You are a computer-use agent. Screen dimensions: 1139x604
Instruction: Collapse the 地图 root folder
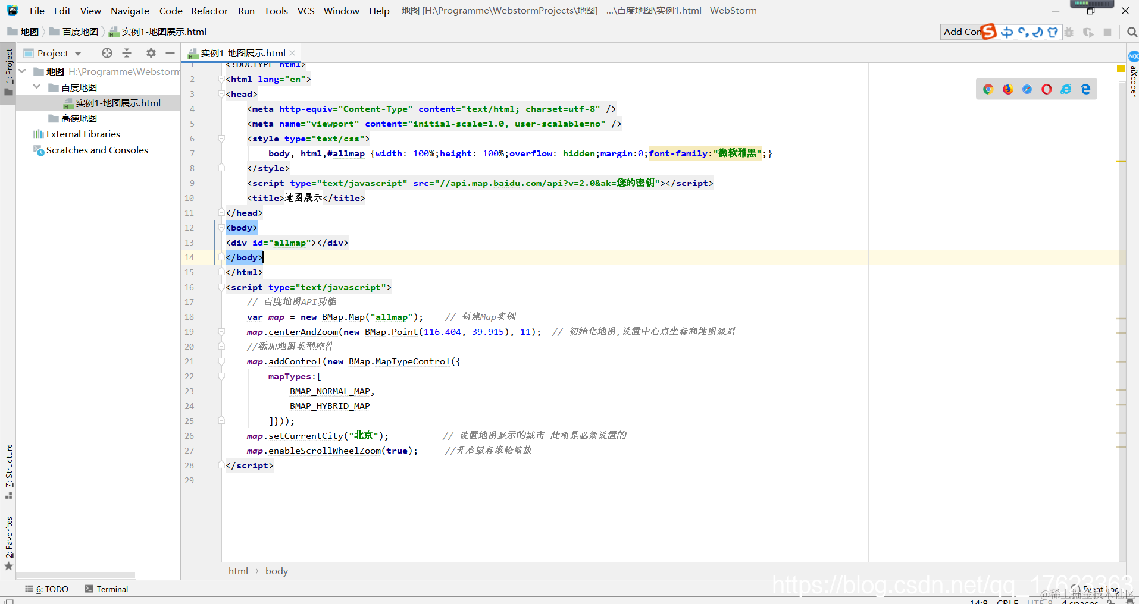point(23,71)
